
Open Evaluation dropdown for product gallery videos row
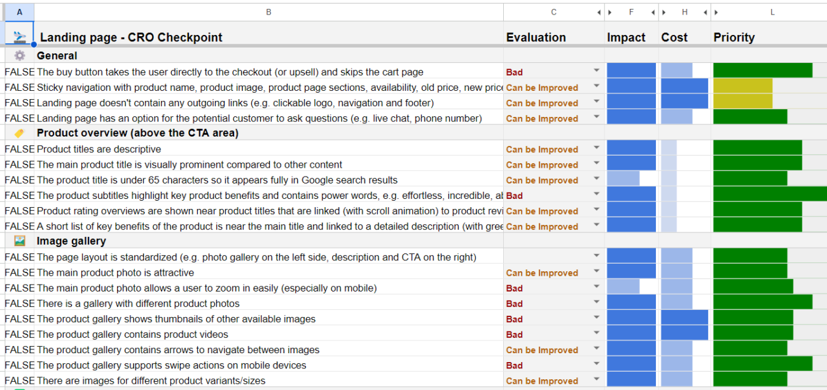(596, 334)
